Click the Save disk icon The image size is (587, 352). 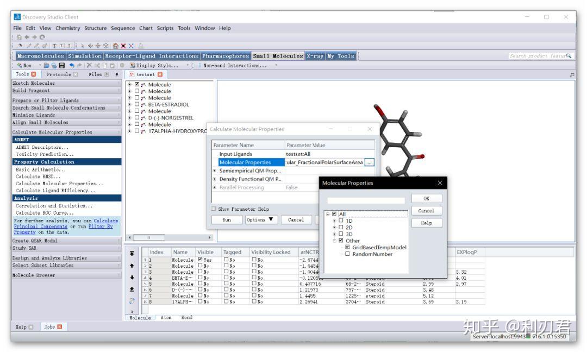(62, 66)
